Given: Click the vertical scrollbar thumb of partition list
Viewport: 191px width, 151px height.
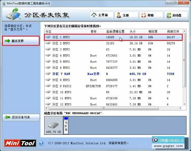Looking at the screenshot, I should 185,60.
